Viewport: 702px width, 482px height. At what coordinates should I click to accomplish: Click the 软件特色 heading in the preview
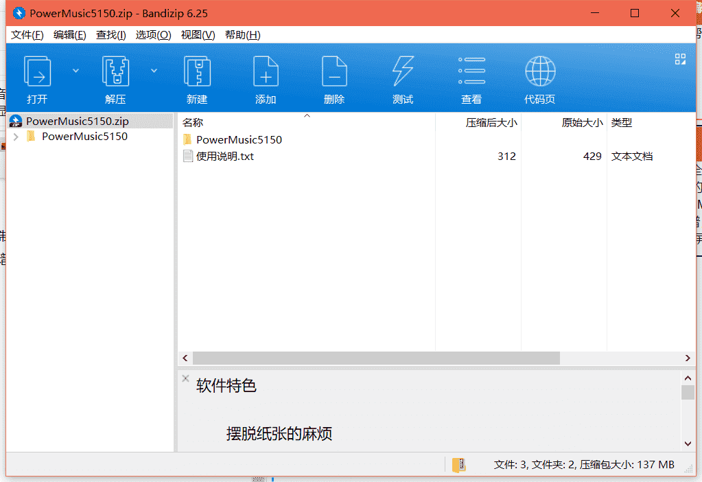click(226, 386)
